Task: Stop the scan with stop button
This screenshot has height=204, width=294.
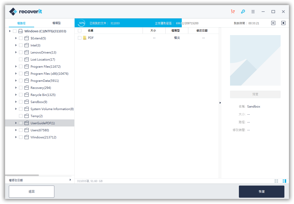Action: [x=283, y=23]
